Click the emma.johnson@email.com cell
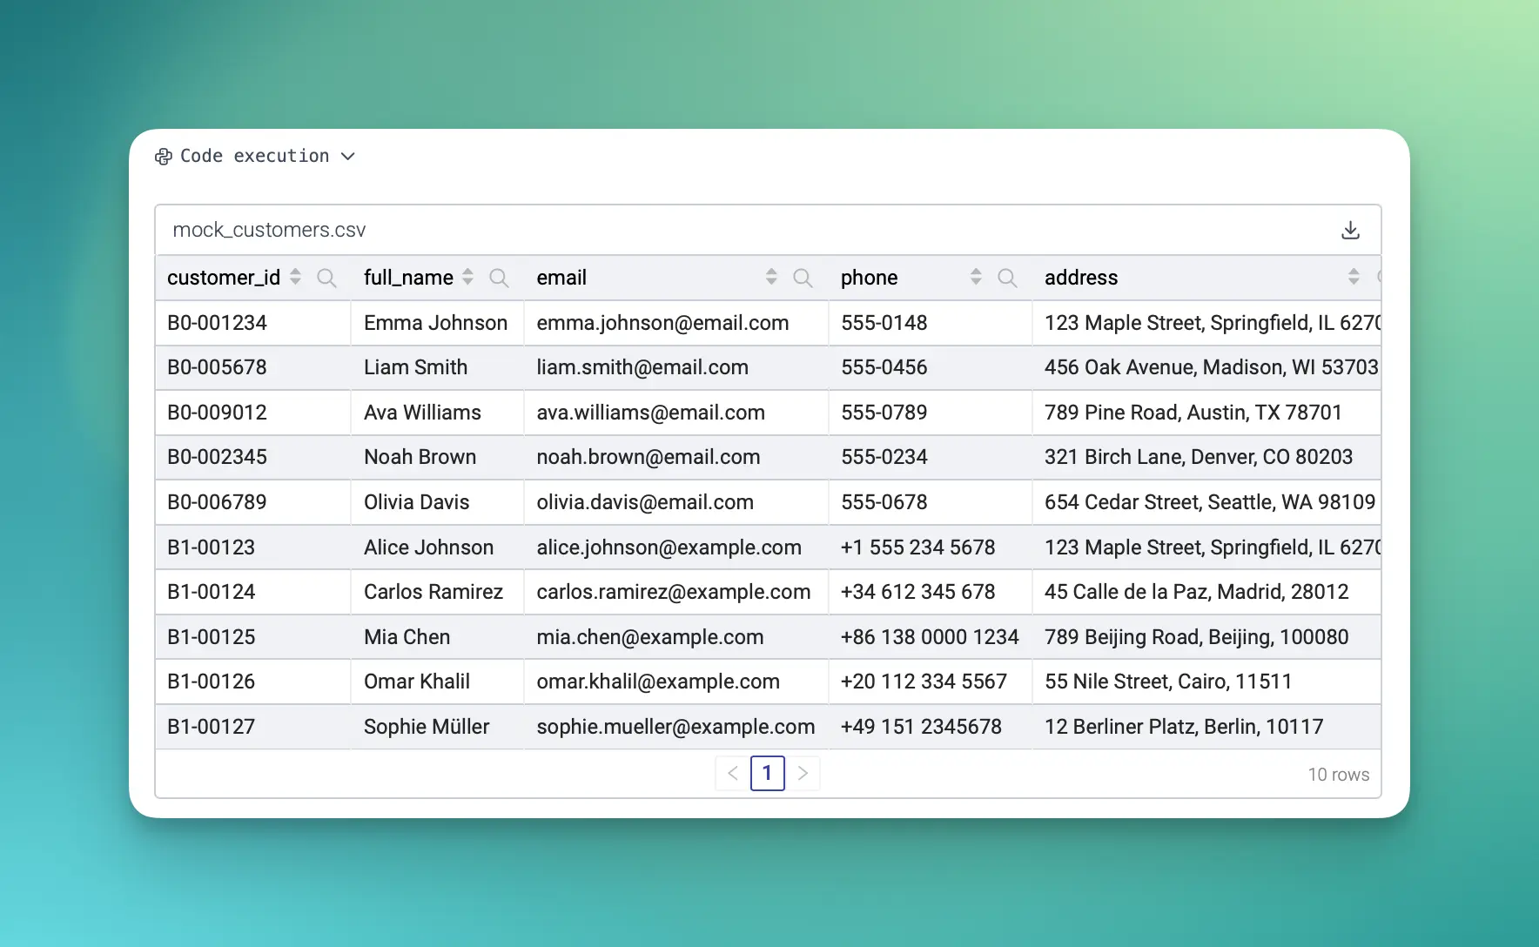This screenshot has width=1539, height=947. (x=662, y=323)
